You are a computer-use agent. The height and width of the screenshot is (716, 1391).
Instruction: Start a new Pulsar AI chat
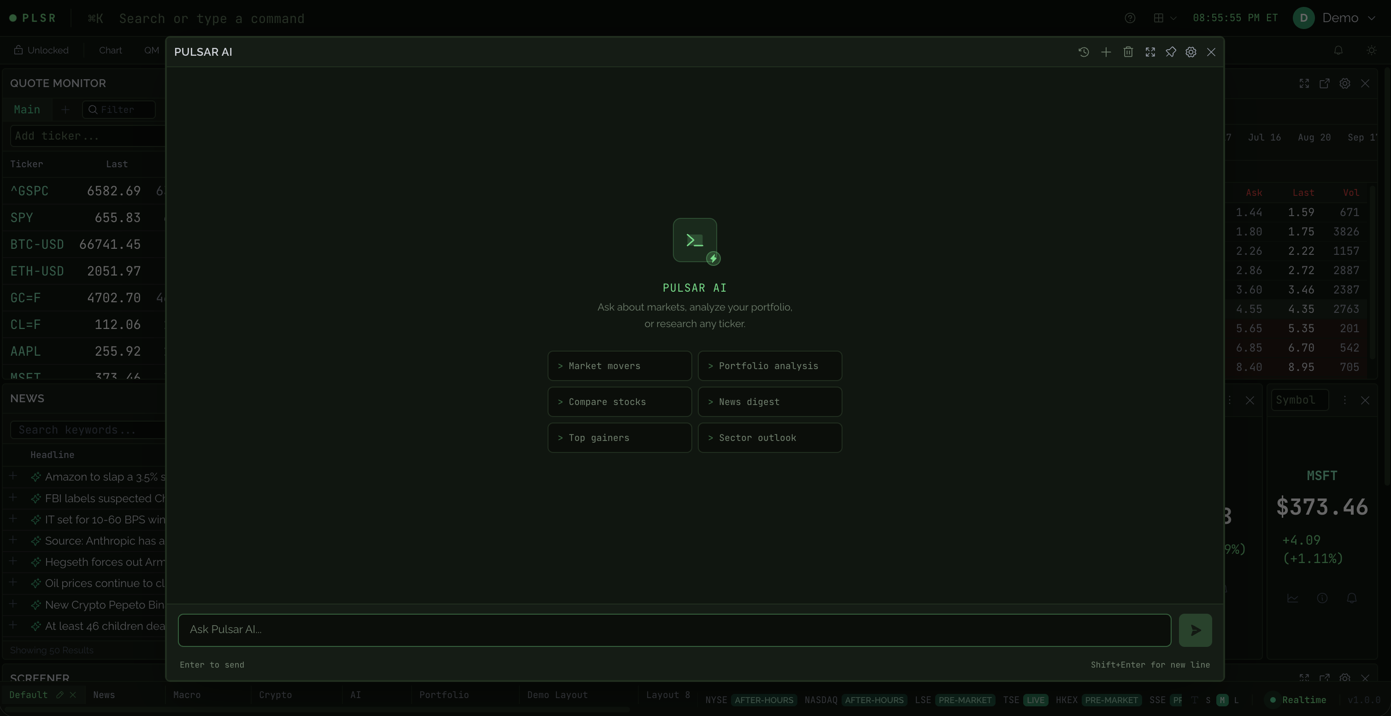coord(1106,52)
